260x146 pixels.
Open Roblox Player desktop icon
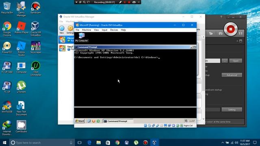[22, 28]
